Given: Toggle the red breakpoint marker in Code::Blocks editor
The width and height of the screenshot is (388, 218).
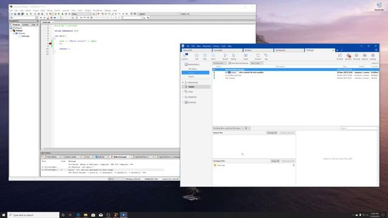Looking at the screenshot, I should click(50, 44).
